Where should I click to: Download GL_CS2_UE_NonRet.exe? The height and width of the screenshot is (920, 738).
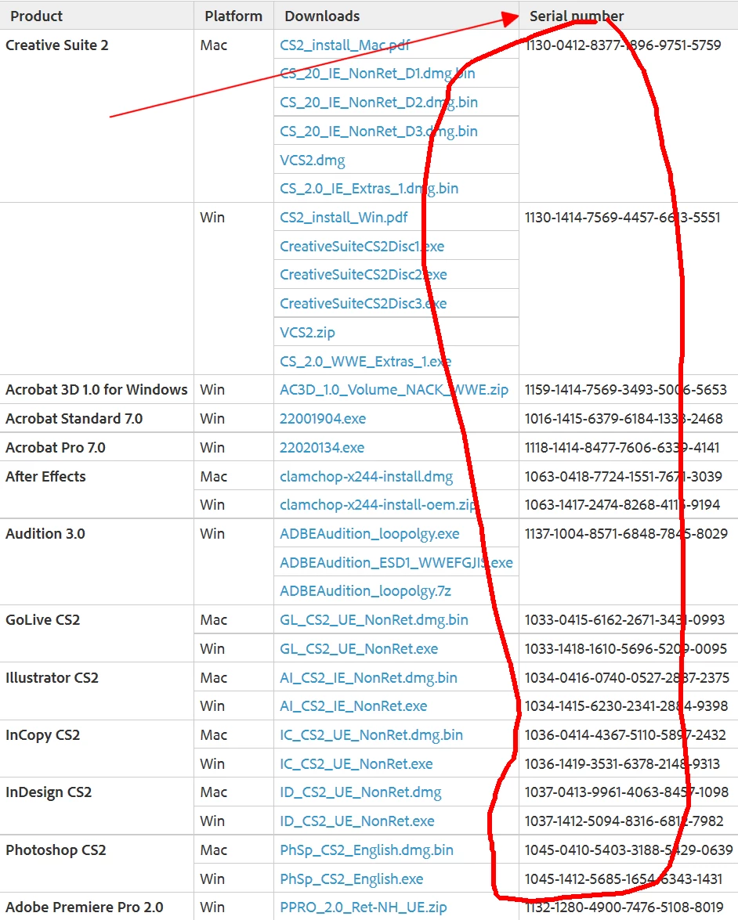point(360,649)
